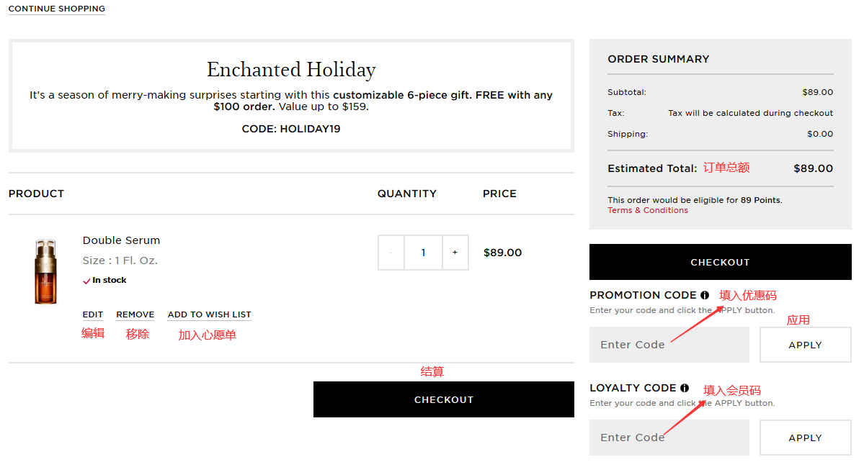Click the Loyalty Code info icon
This screenshot has height=462, width=864.
pyautogui.click(x=685, y=388)
